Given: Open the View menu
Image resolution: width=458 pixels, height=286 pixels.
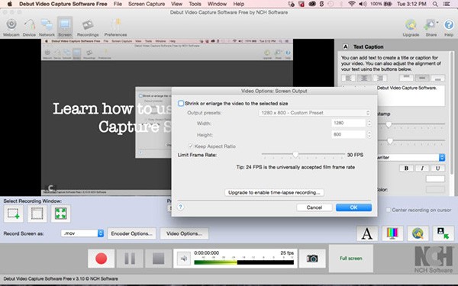Looking at the screenshot, I should pyautogui.click(x=176, y=4).
